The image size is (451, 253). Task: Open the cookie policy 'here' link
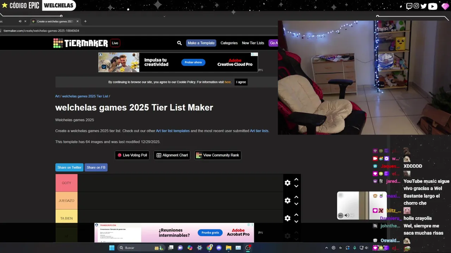coord(228,82)
